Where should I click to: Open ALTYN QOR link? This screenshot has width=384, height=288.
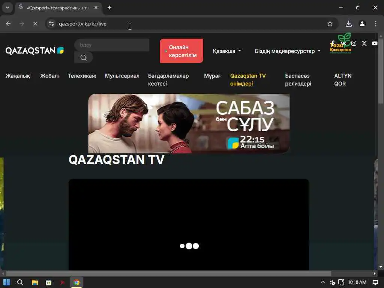[x=343, y=79]
